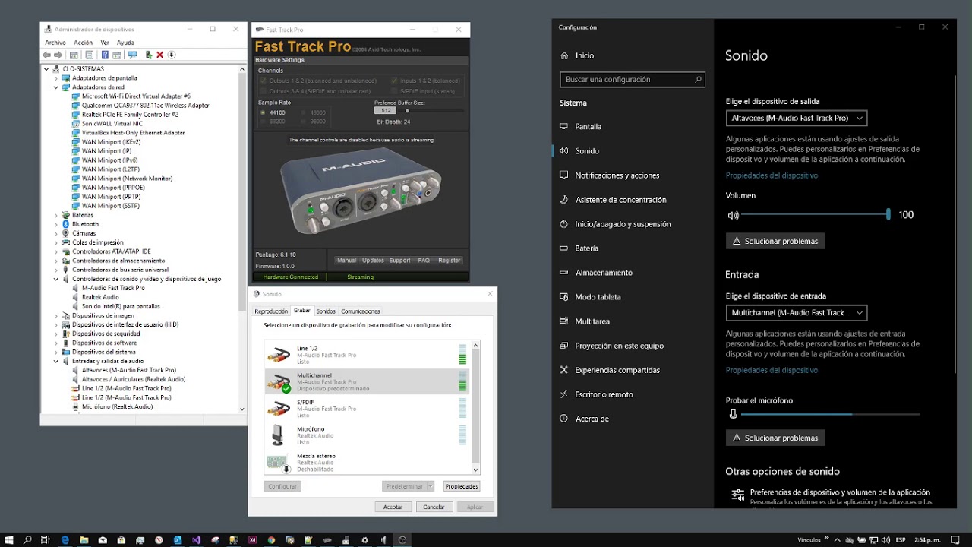Collapse Controladoras de sonido y vídeo node
972x547 pixels.
(56, 279)
